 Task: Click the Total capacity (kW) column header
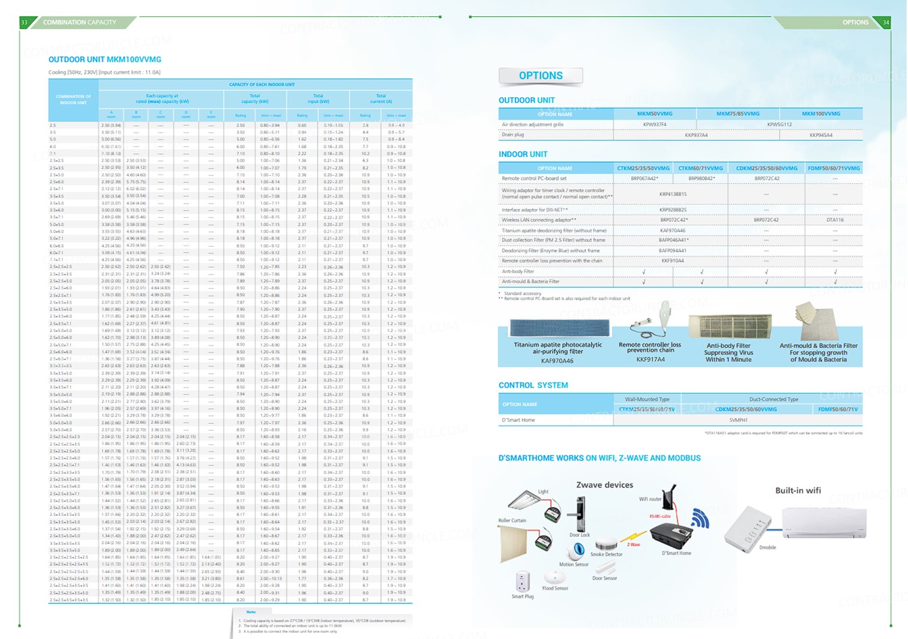[255, 99]
